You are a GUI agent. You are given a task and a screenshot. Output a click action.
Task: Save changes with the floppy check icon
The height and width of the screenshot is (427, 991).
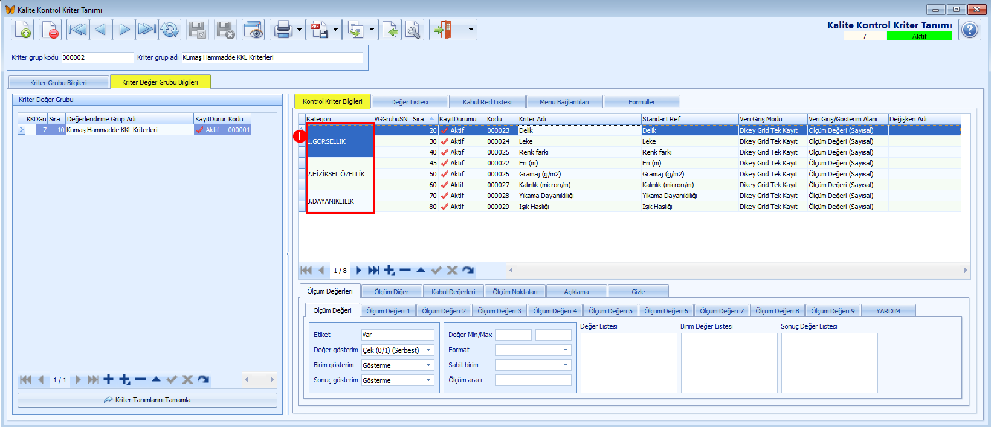click(197, 30)
